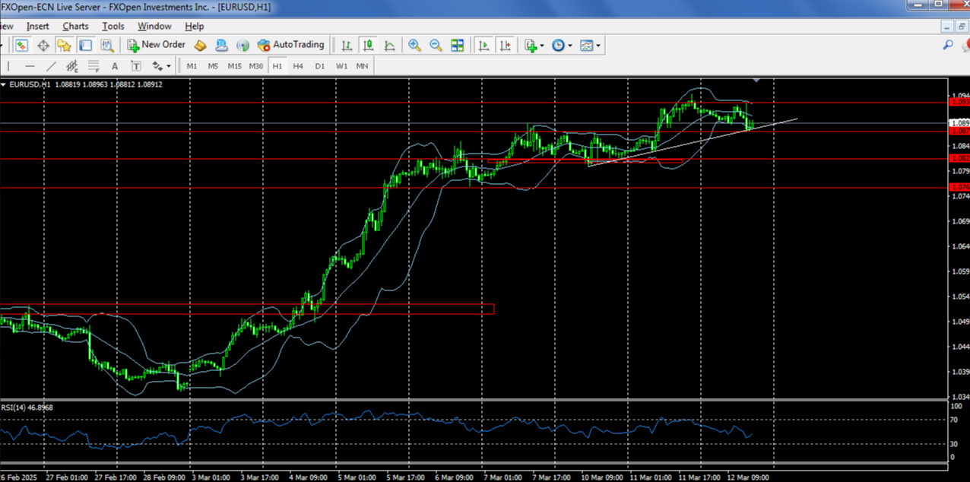Image resolution: width=970 pixels, height=482 pixels.
Task: Click the EURUSD,H1 chart header text
Action: point(30,84)
